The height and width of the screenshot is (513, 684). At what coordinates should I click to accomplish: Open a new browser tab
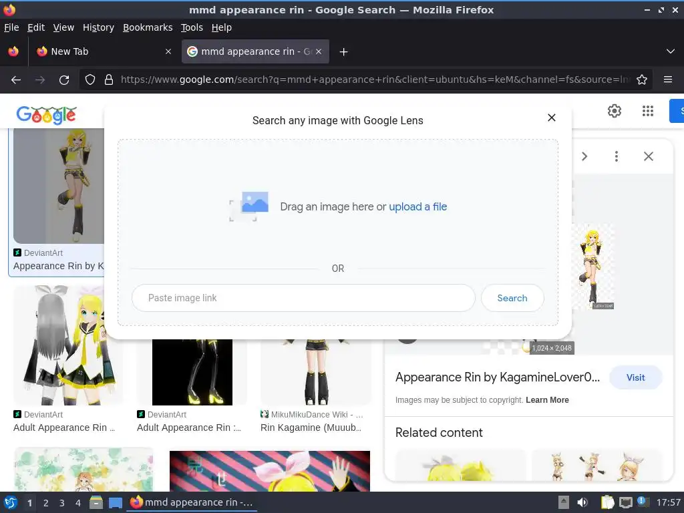point(344,52)
